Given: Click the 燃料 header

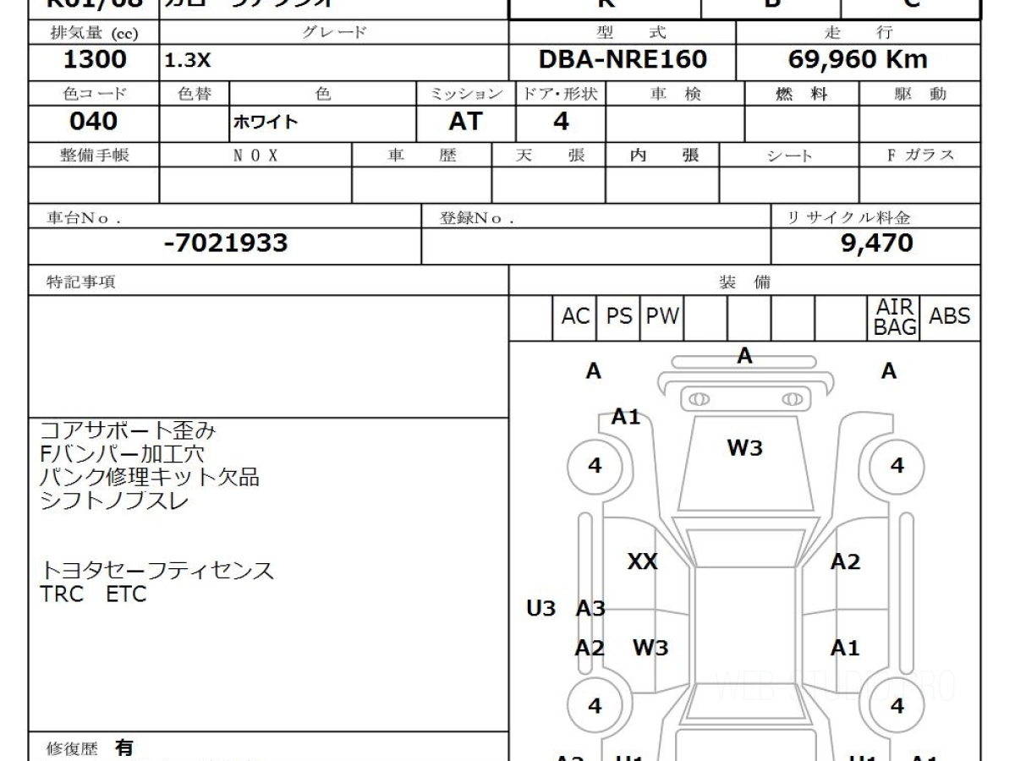Looking at the screenshot, I should click(x=801, y=94).
